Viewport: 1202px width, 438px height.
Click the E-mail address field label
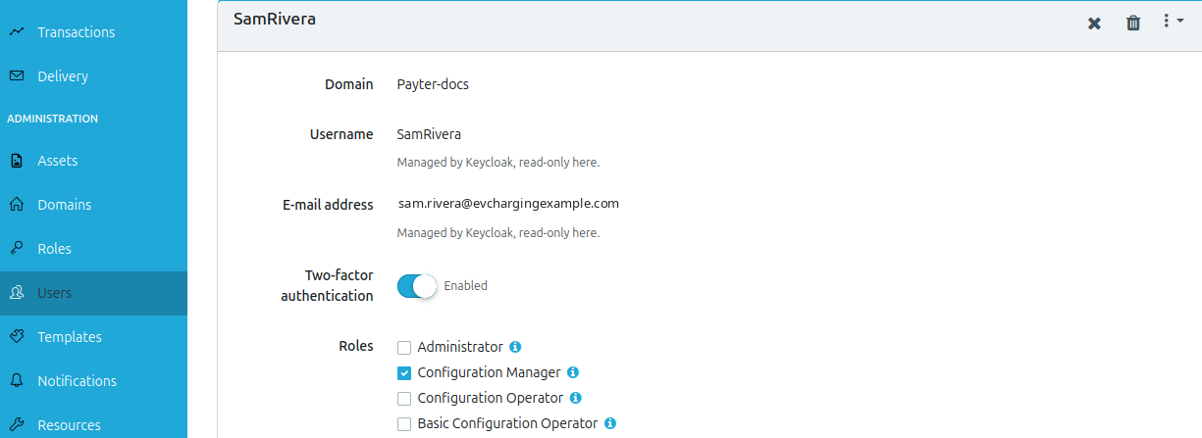[328, 205]
